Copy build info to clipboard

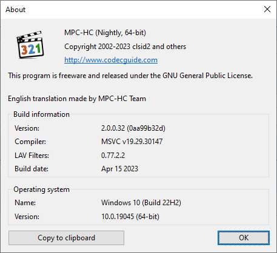tap(66, 238)
